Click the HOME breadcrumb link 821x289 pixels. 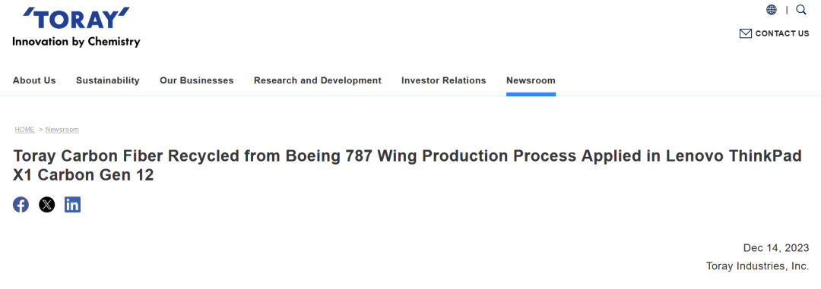[x=24, y=130]
